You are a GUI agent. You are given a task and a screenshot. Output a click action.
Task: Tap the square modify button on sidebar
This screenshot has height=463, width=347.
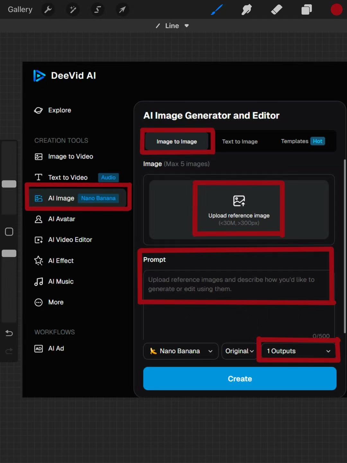[9, 232]
